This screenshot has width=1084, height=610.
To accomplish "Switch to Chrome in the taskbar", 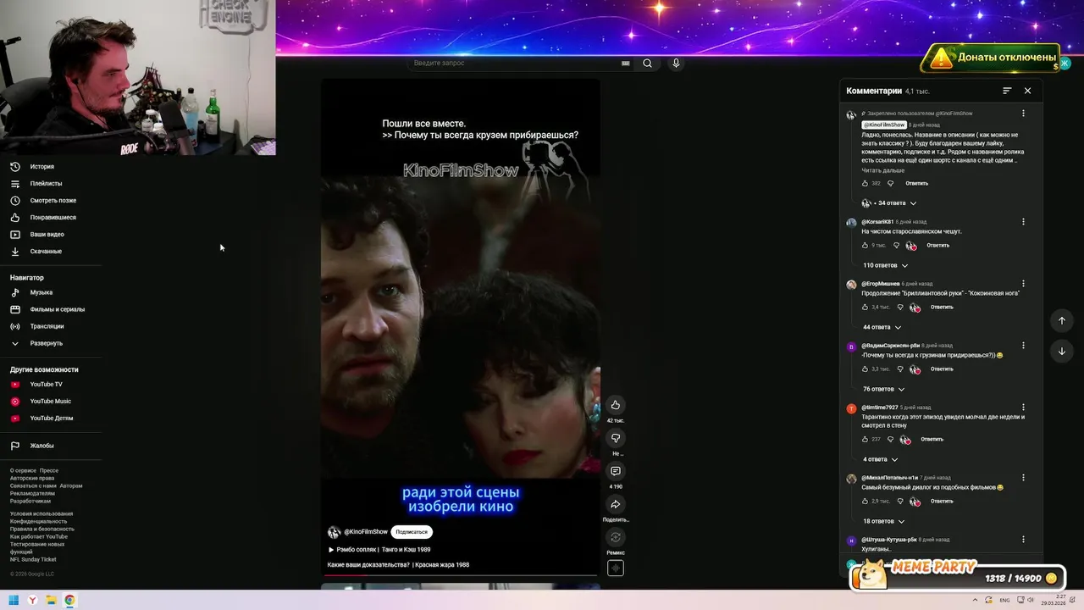I will click(69, 601).
